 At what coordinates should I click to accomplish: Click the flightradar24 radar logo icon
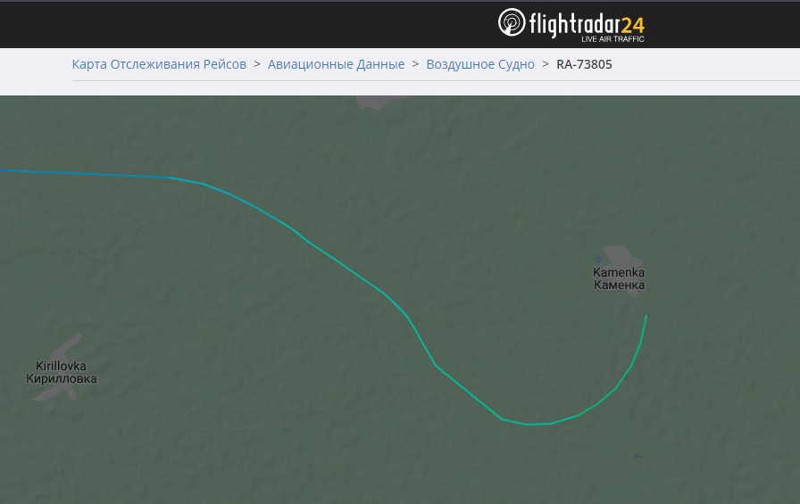pyautogui.click(x=512, y=22)
